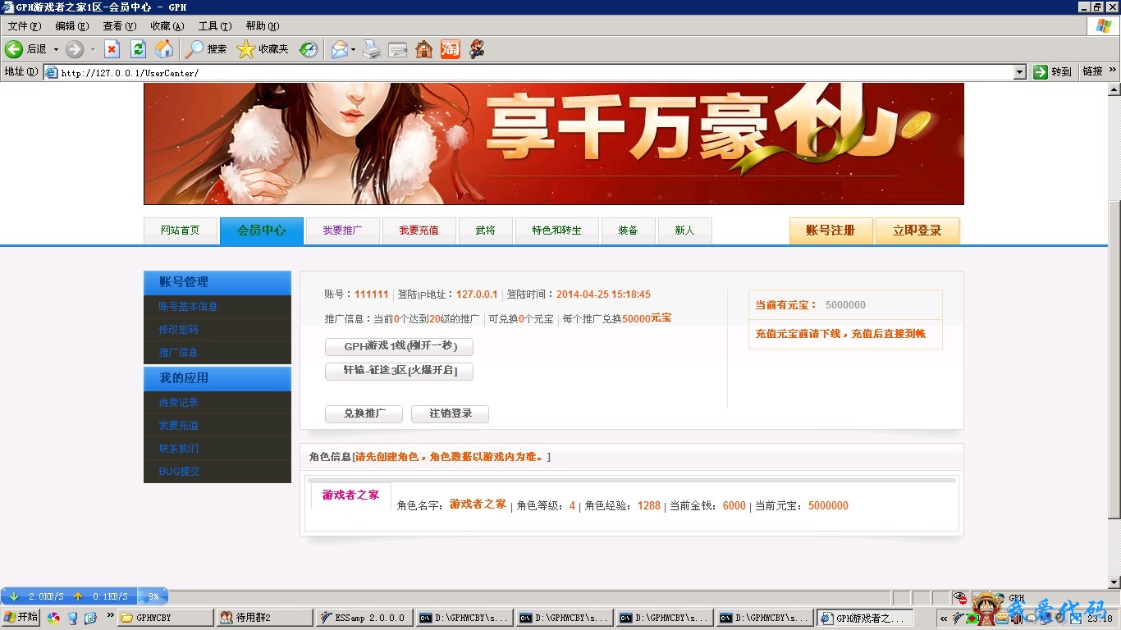This screenshot has height=630, width=1121.
Task: Show browsing History via the clock icon
Action: pyautogui.click(x=309, y=49)
